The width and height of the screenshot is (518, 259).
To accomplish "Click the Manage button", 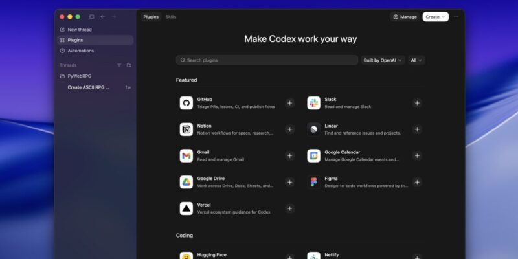I will tap(405, 17).
